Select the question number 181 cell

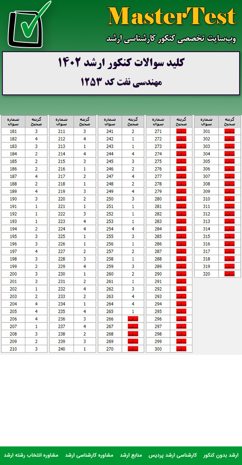(13, 131)
